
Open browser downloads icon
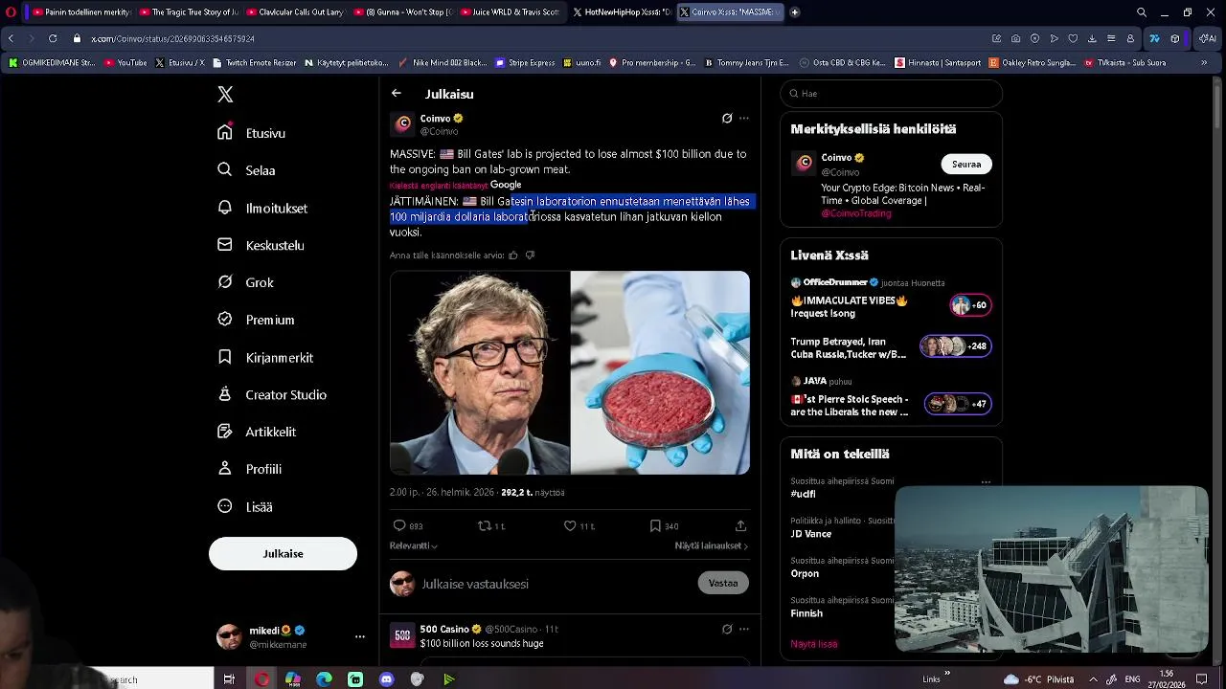click(1092, 38)
